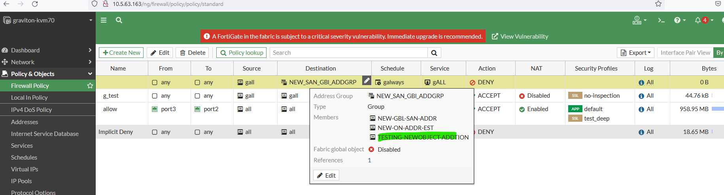The height and width of the screenshot is (195, 724).
Task: Click the View Vulnerability link
Action: pos(520,36)
